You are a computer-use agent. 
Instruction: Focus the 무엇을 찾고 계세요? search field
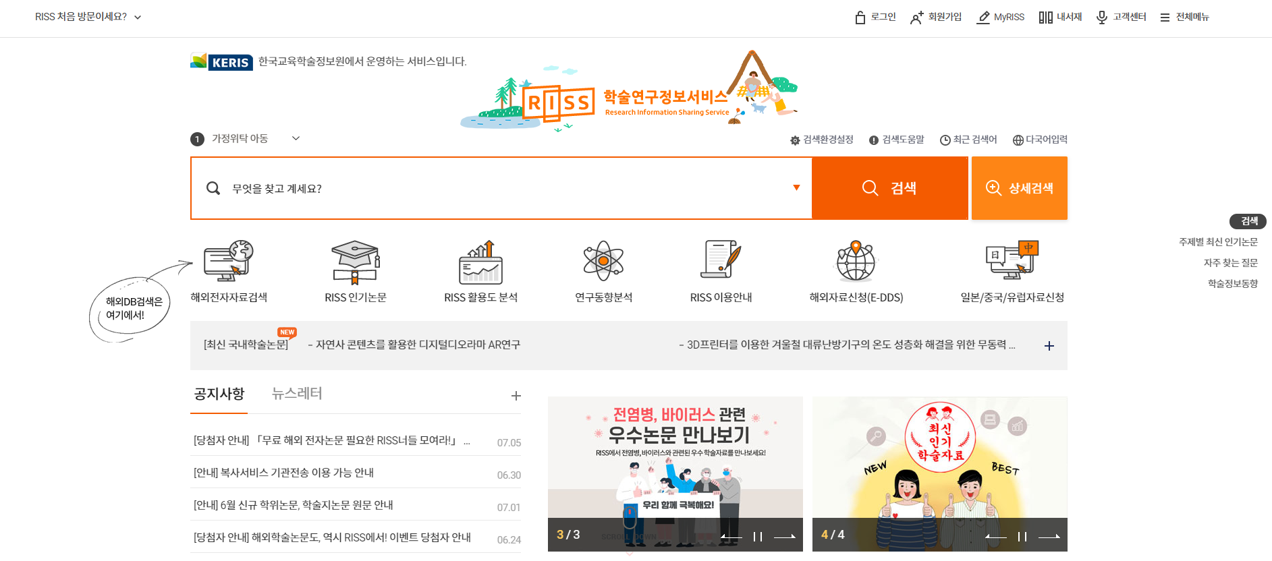click(x=501, y=188)
